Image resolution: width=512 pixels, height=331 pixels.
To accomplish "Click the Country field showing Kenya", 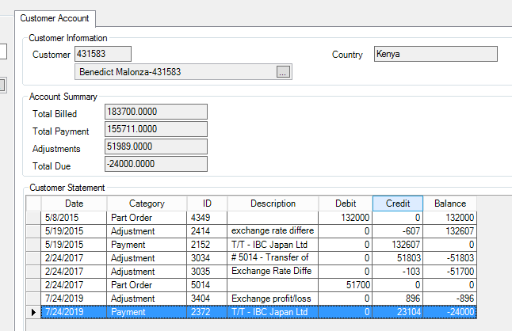I will (436, 54).
